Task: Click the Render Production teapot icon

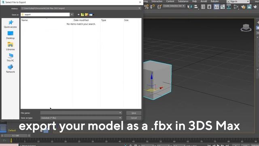Action: pyautogui.click(x=255, y=7)
